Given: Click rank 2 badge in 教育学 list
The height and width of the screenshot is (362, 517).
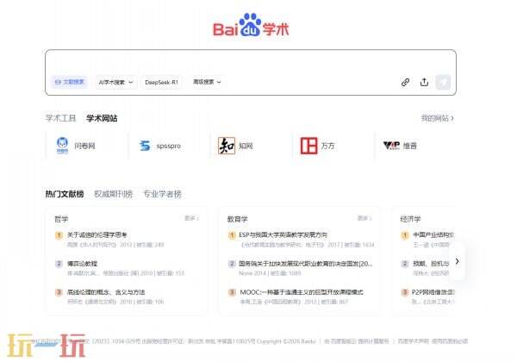Looking at the screenshot, I should pyautogui.click(x=232, y=264).
